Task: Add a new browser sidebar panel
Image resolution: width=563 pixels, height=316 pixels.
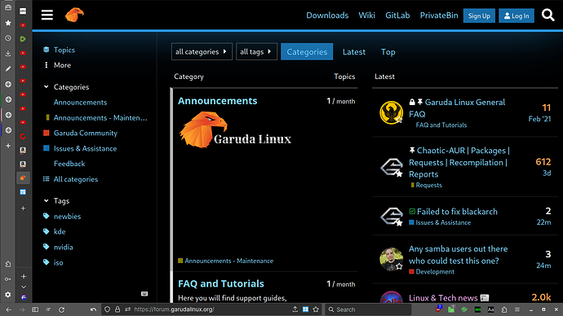Action: pyautogui.click(x=8, y=146)
